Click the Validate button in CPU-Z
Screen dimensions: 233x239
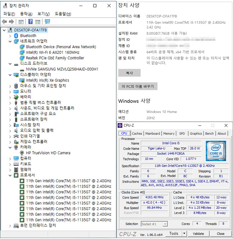click(198, 234)
